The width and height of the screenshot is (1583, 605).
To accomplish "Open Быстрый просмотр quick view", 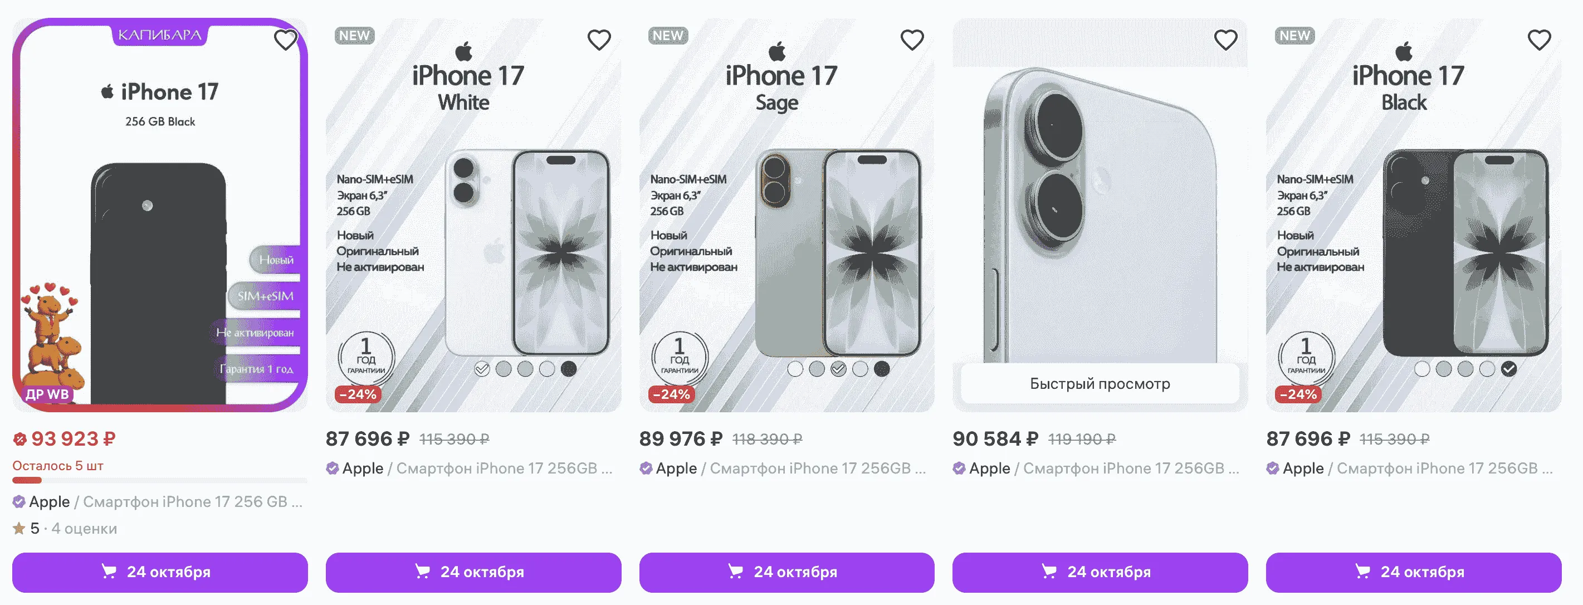I will (1100, 384).
